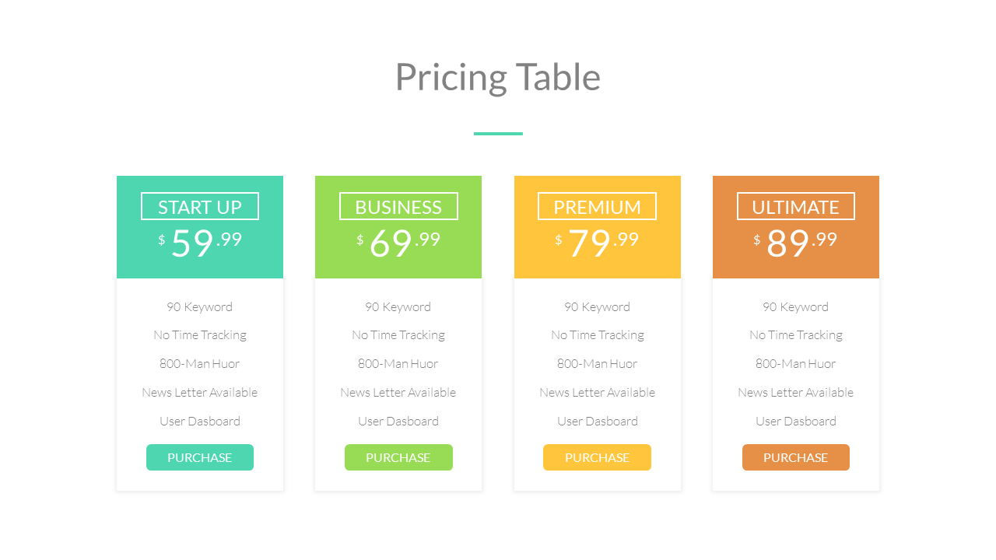Image resolution: width=996 pixels, height=560 pixels.
Task: Click User Dasboard in the Premium card
Action: pos(597,421)
